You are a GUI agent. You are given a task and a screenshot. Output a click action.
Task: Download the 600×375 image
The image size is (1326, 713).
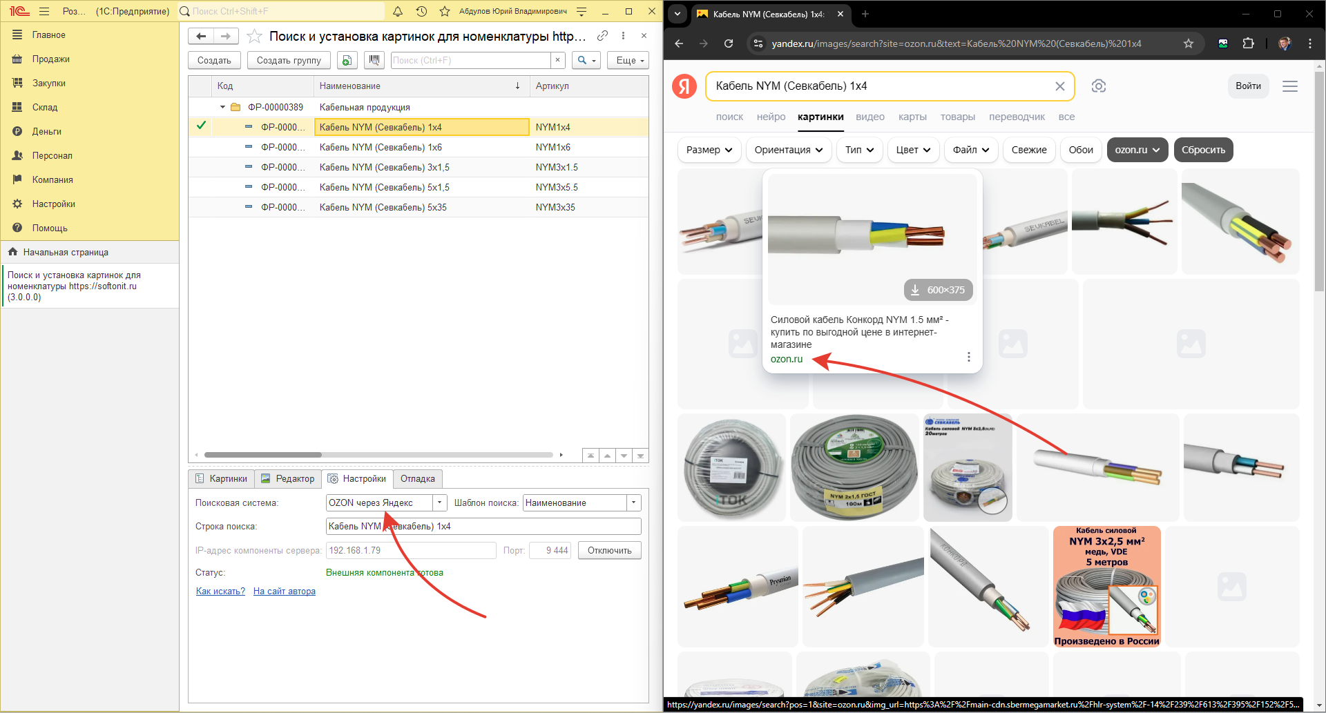pos(938,290)
